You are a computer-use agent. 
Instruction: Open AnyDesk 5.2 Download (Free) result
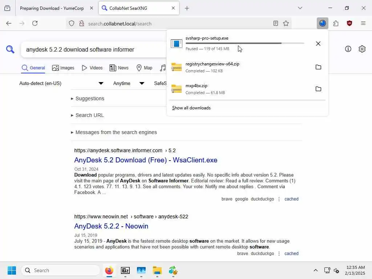click(146, 160)
